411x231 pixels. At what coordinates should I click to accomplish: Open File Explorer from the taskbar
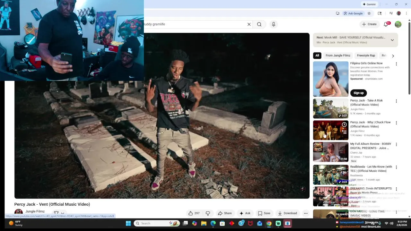tap(204, 223)
